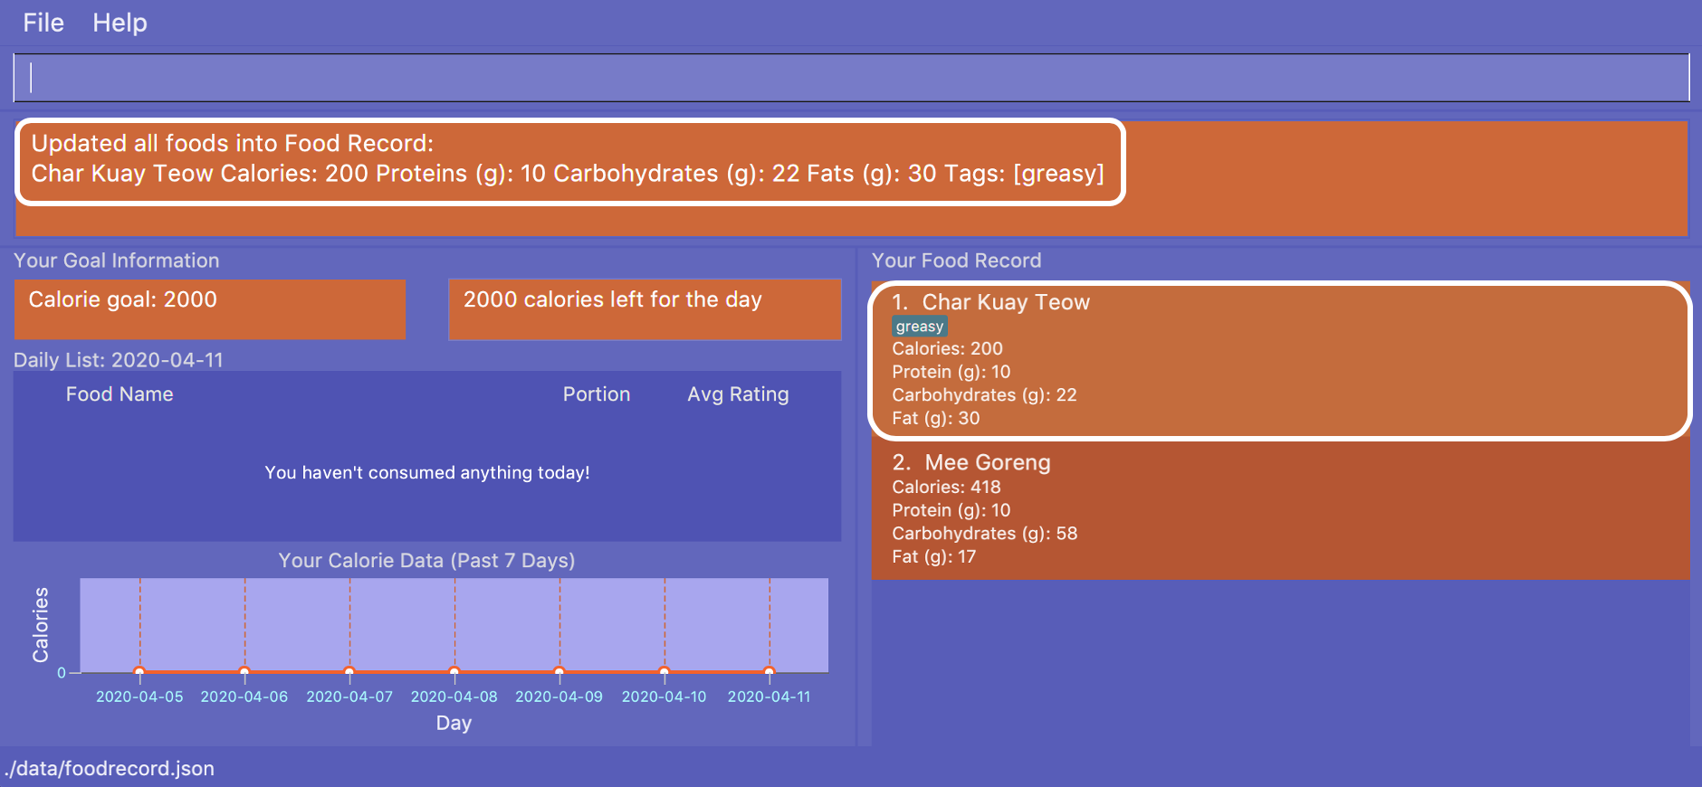Click the 2020-04-10 data point
1702x787 pixels.
click(x=665, y=671)
